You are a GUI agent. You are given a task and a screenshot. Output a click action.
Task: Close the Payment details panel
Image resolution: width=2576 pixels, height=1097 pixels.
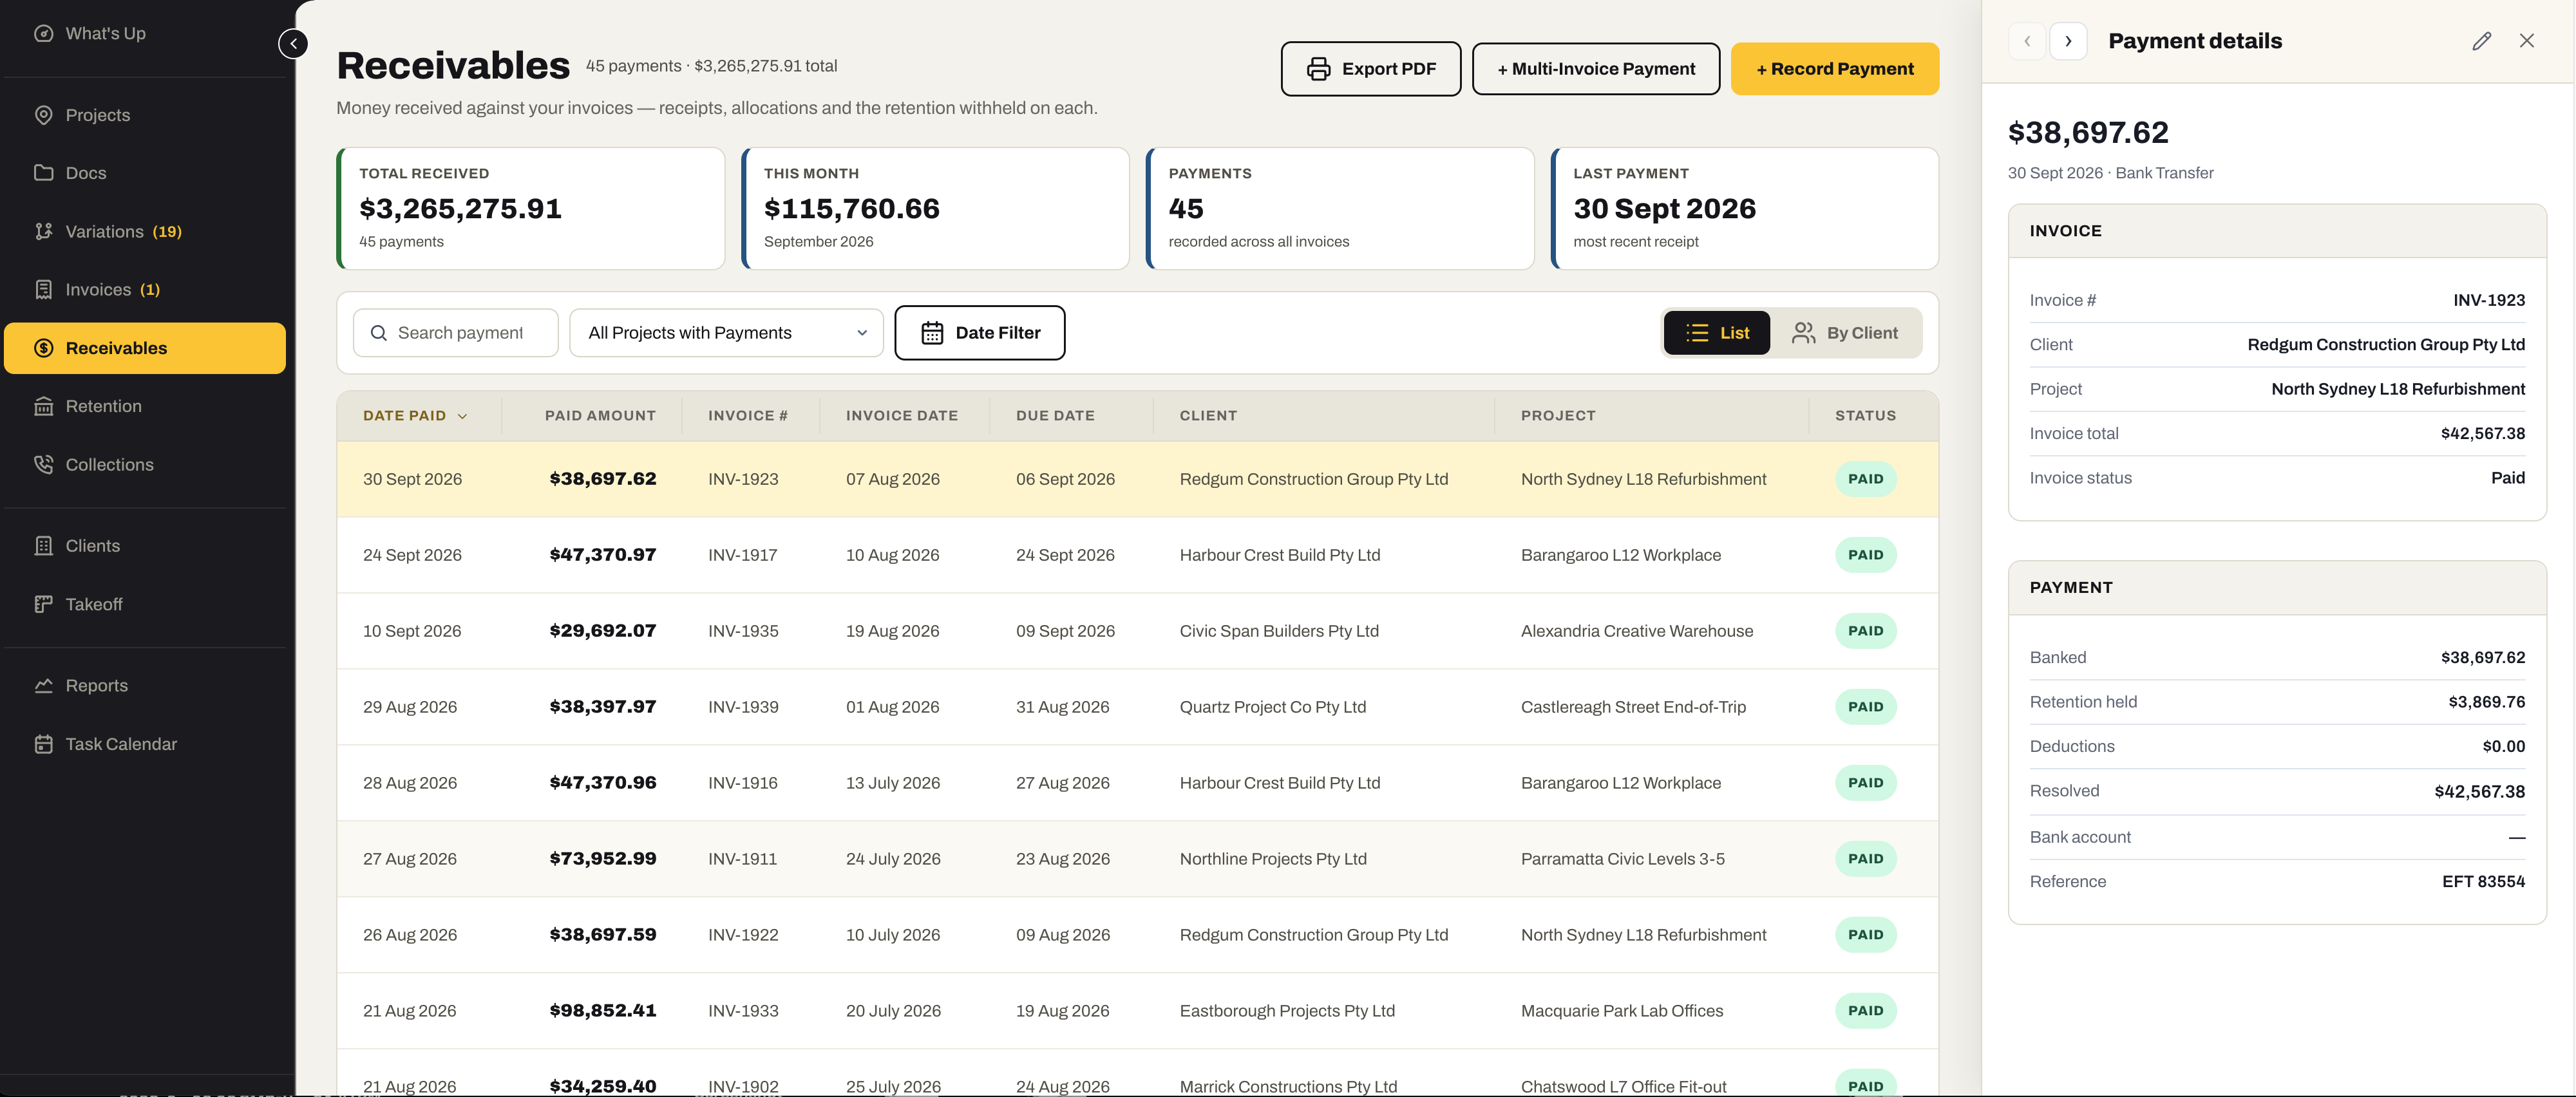(x=2527, y=41)
